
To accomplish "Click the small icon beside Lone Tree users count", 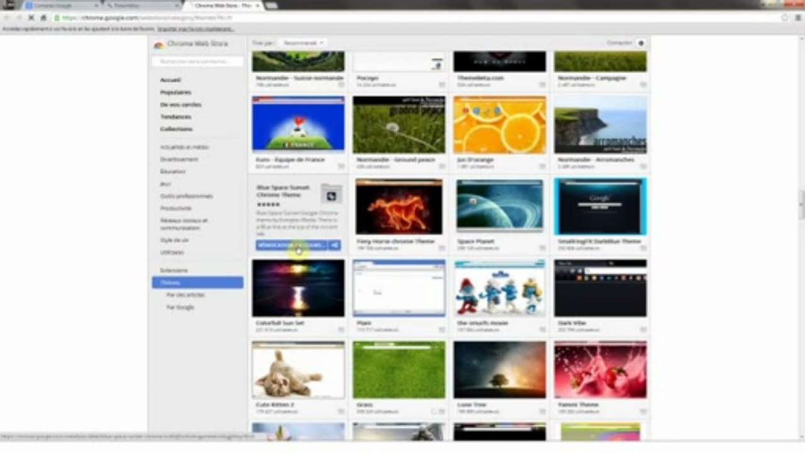I will coord(542,411).
